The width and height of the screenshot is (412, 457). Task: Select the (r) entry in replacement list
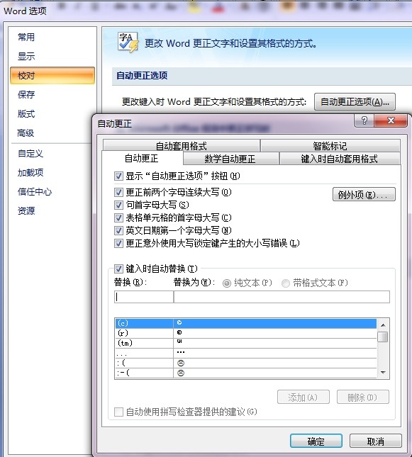coord(245,333)
